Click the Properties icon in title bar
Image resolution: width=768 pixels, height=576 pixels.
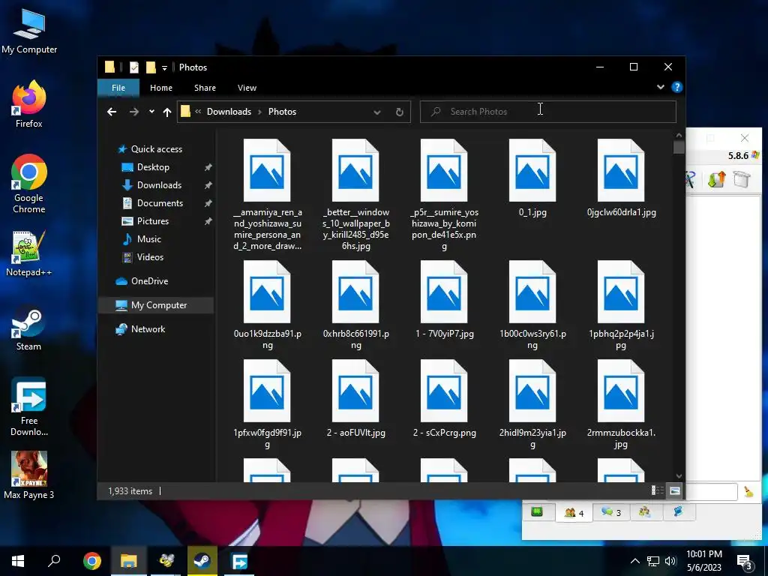[x=134, y=67]
